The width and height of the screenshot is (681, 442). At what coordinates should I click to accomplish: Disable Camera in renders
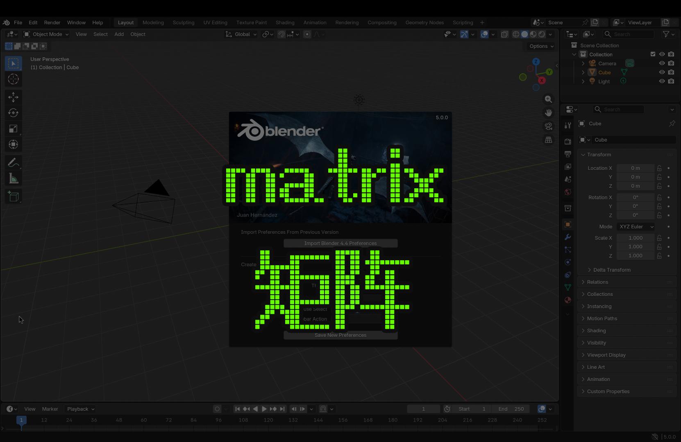(671, 63)
